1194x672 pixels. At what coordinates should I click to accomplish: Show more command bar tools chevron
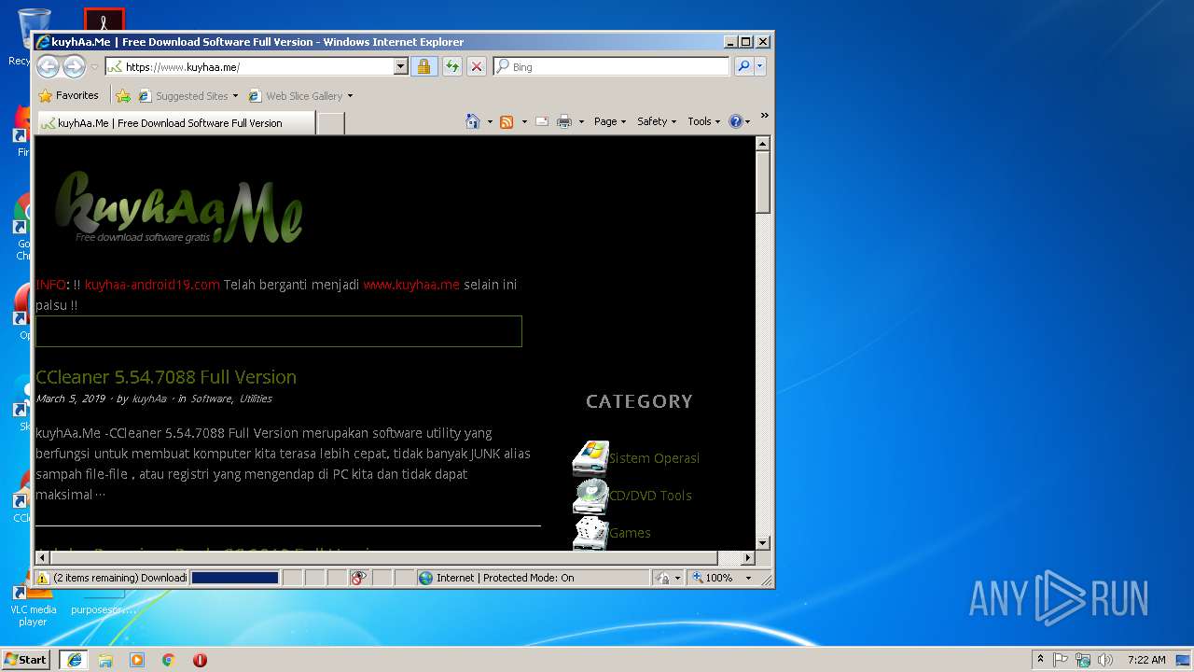[764, 116]
